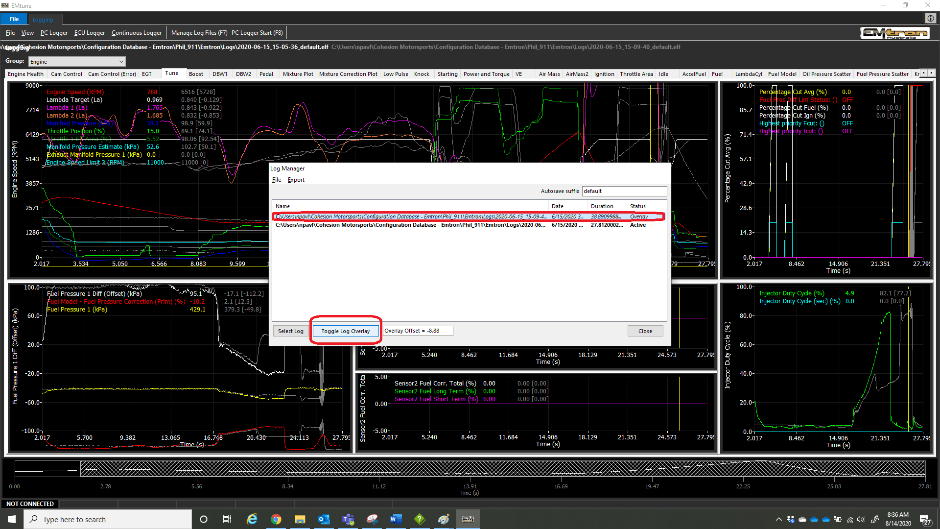Open Log Manager Export menu

click(296, 180)
